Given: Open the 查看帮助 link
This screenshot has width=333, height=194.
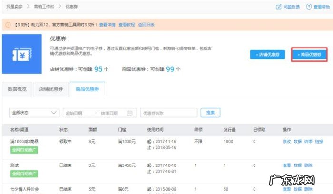Looking at the screenshot, I should point(322,7).
